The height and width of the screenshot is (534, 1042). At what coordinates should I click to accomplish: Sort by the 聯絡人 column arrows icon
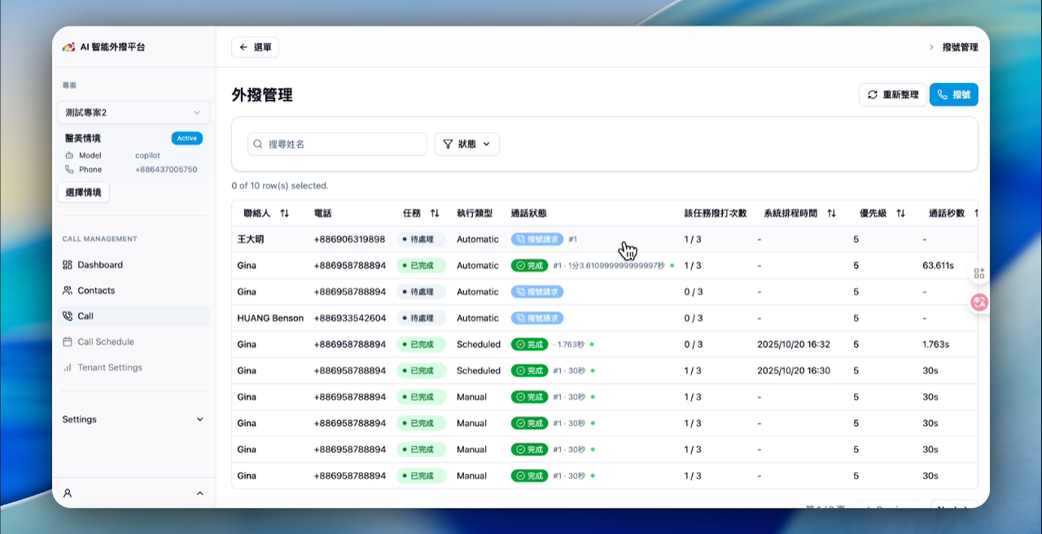coord(284,214)
